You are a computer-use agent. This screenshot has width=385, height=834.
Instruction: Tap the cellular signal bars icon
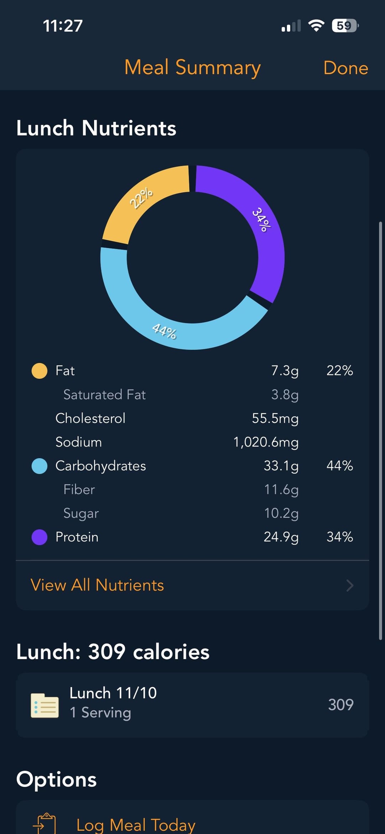[x=291, y=26]
